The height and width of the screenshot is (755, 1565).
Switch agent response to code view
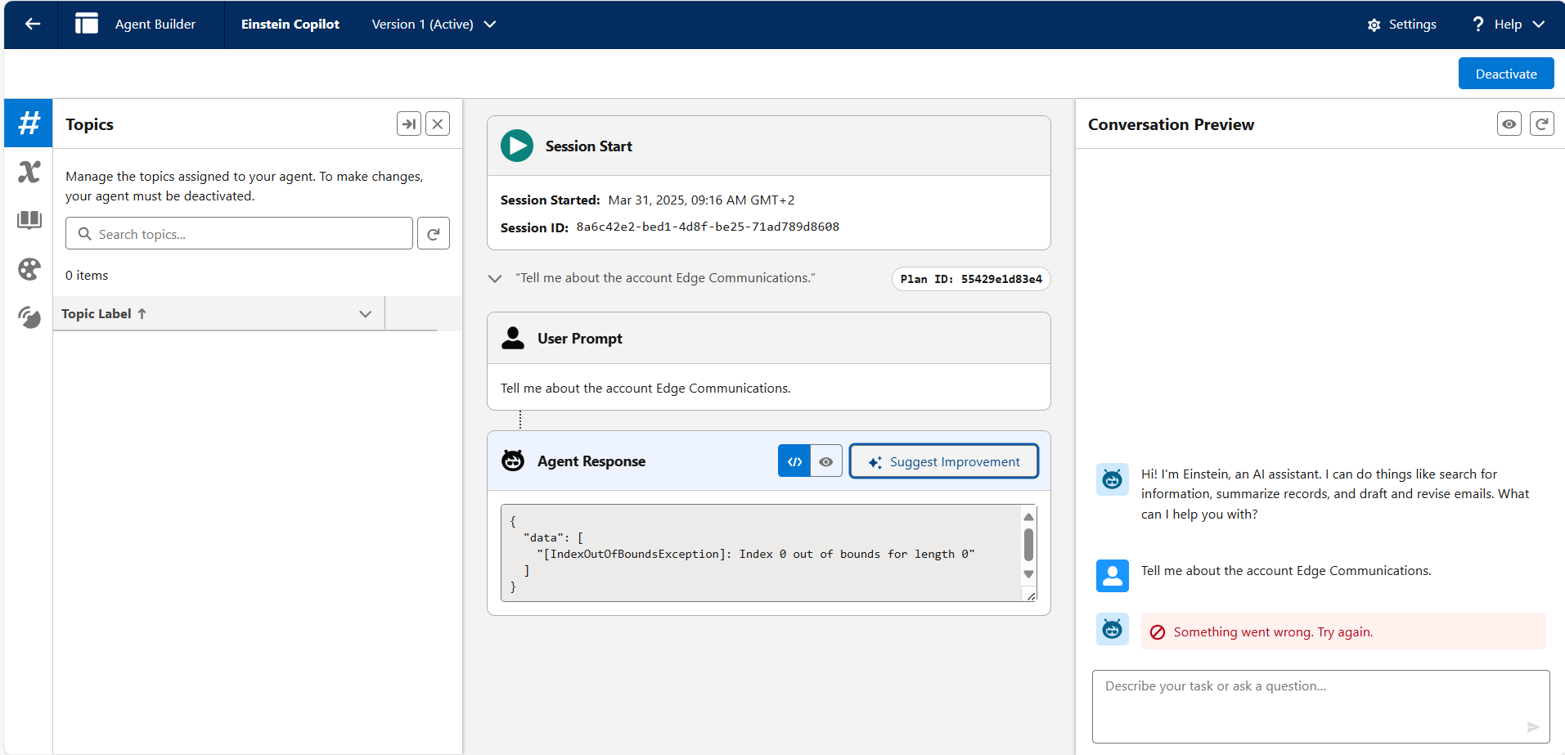(794, 461)
